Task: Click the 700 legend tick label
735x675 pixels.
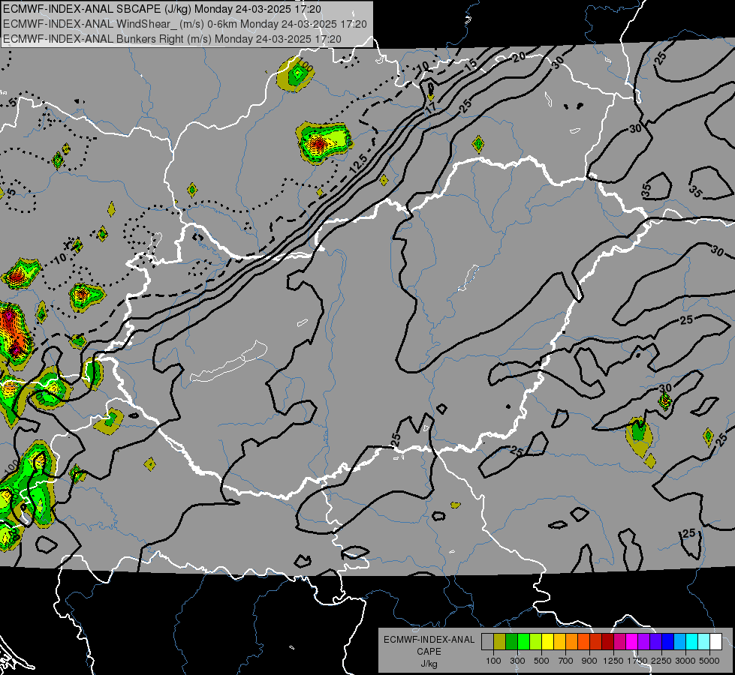Action: click(566, 661)
